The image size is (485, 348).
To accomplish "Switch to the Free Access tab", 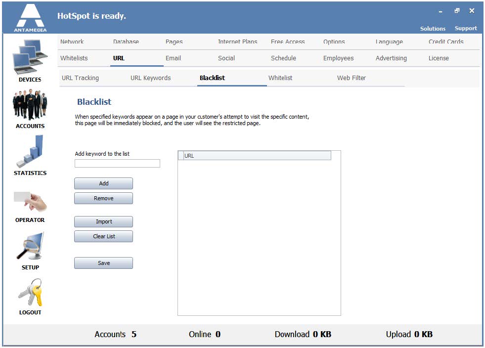I will tap(288, 42).
